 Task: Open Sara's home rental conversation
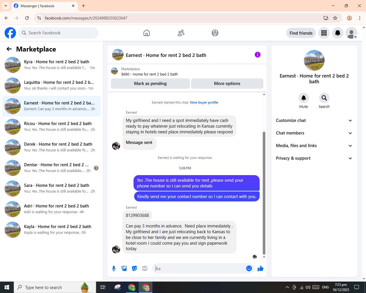(51, 189)
